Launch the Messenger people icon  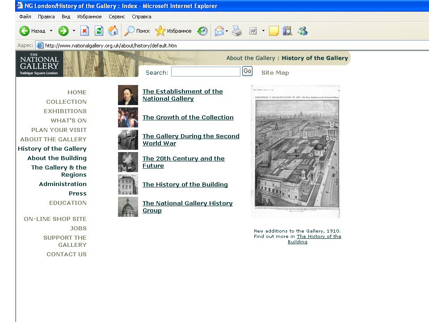click(303, 31)
